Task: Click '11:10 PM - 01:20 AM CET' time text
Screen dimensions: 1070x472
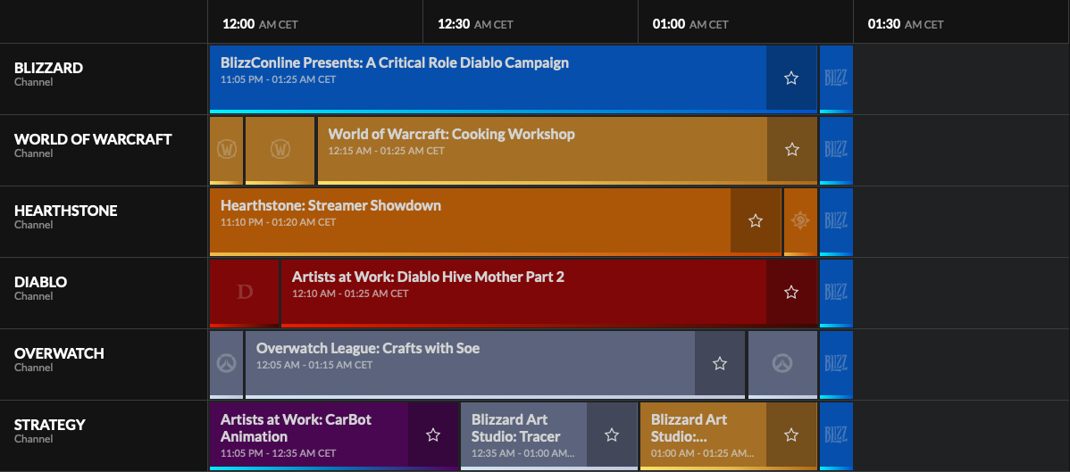Action: pyautogui.click(x=279, y=222)
